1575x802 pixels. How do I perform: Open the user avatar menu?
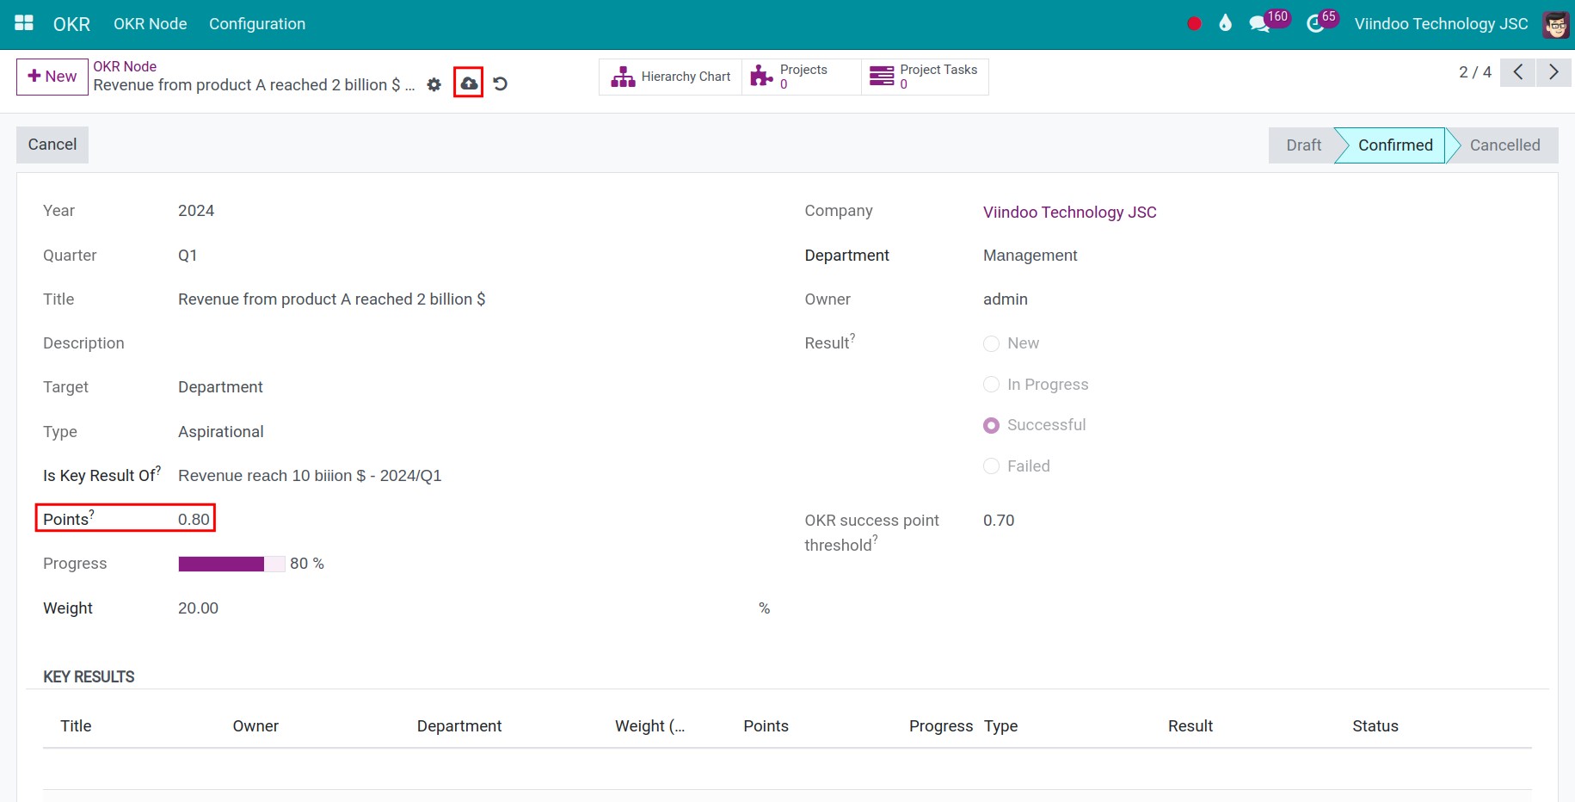pos(1555,24)
